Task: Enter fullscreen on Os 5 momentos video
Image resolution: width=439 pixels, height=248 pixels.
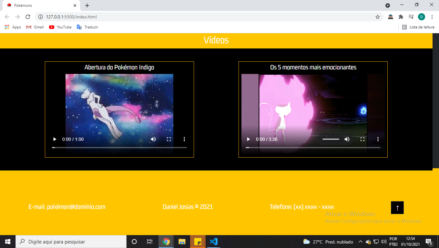Action: pyautogui.click(x=362, y=139)
